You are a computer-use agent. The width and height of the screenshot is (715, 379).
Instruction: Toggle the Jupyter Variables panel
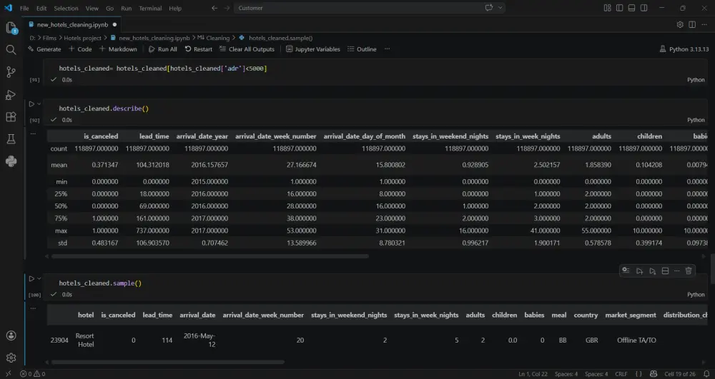313,49
